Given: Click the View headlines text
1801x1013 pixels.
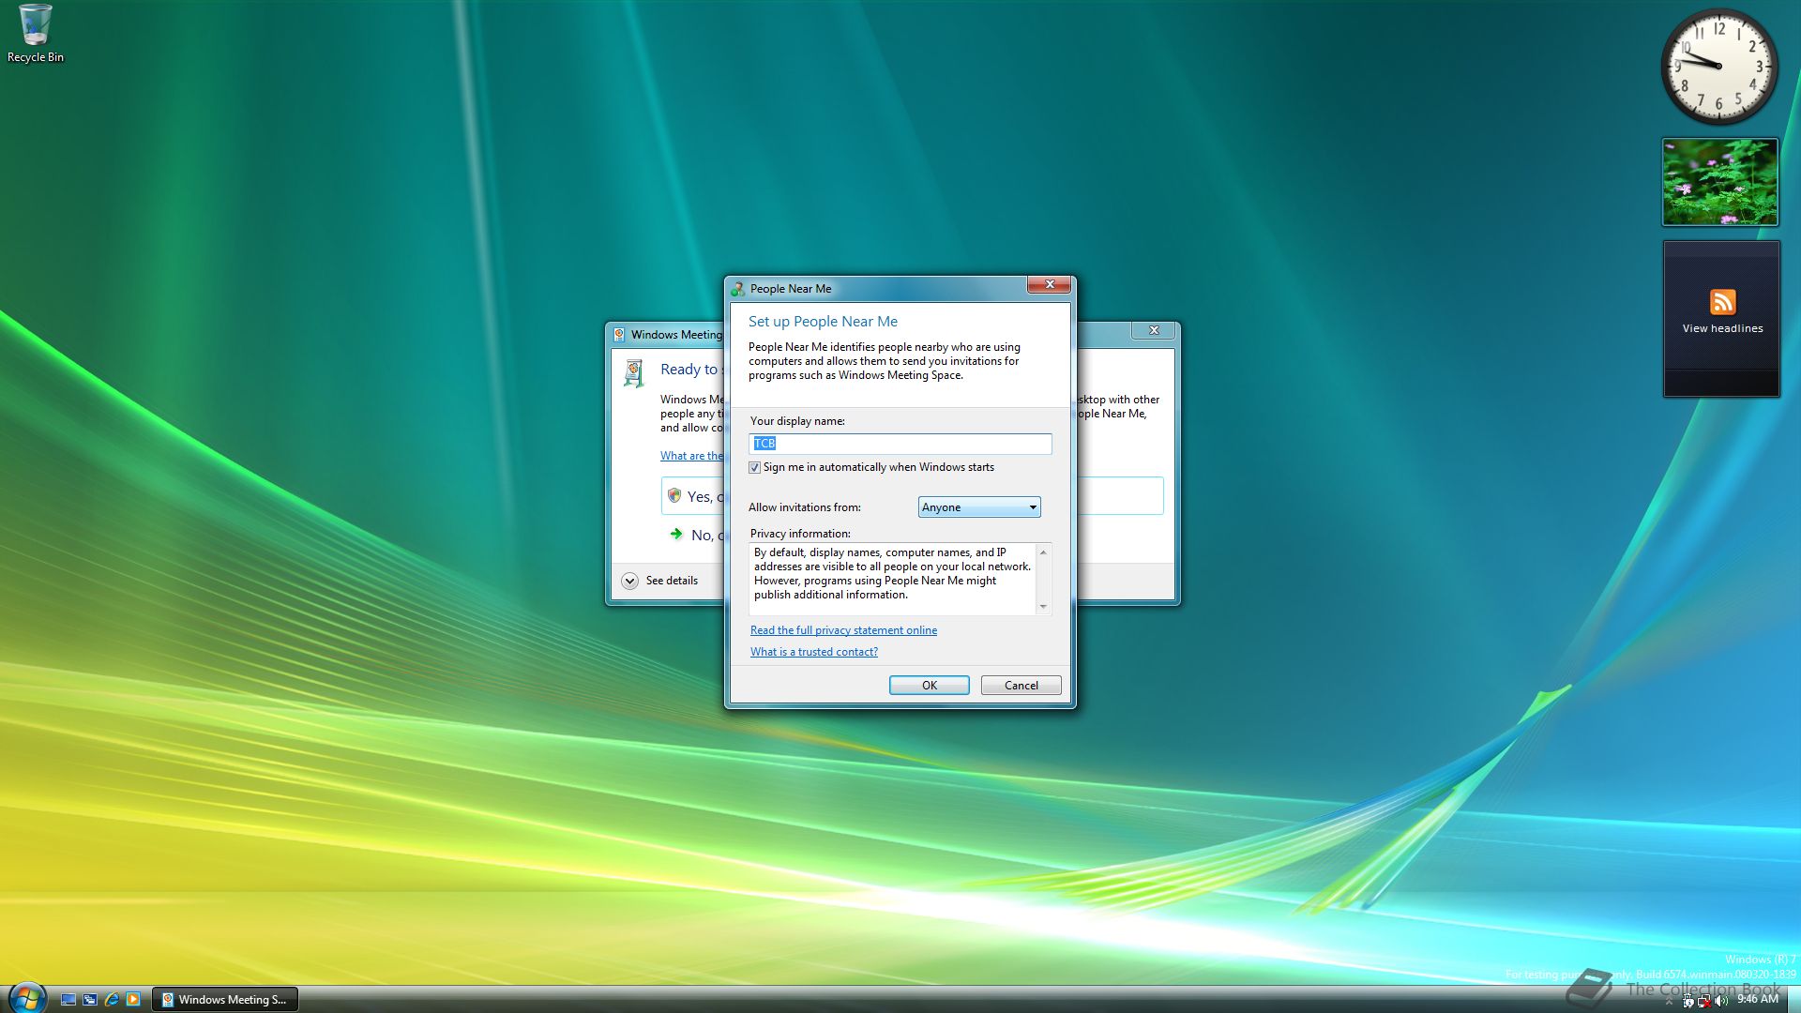Looking at the screenshot, I should 1722,328.
